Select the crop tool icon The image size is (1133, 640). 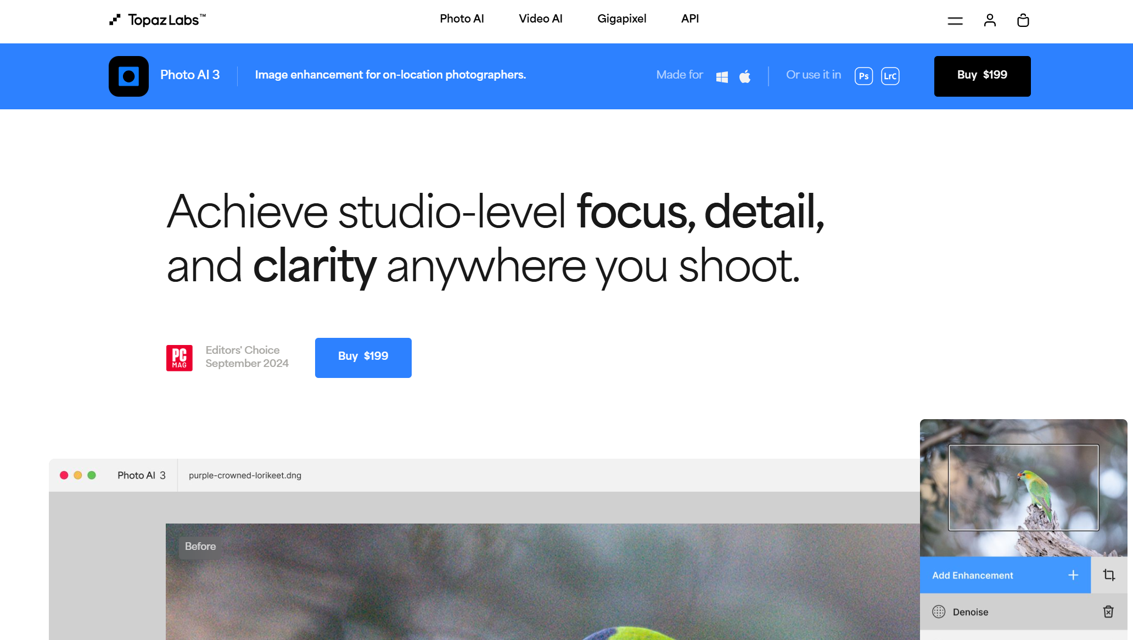1109,575
